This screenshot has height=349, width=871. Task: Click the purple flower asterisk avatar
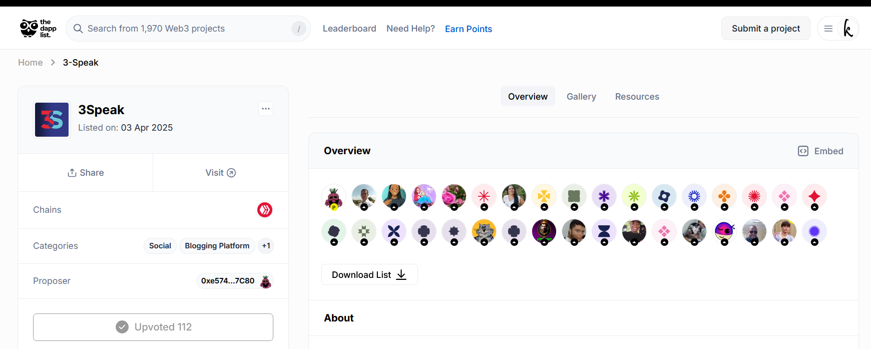604,197
